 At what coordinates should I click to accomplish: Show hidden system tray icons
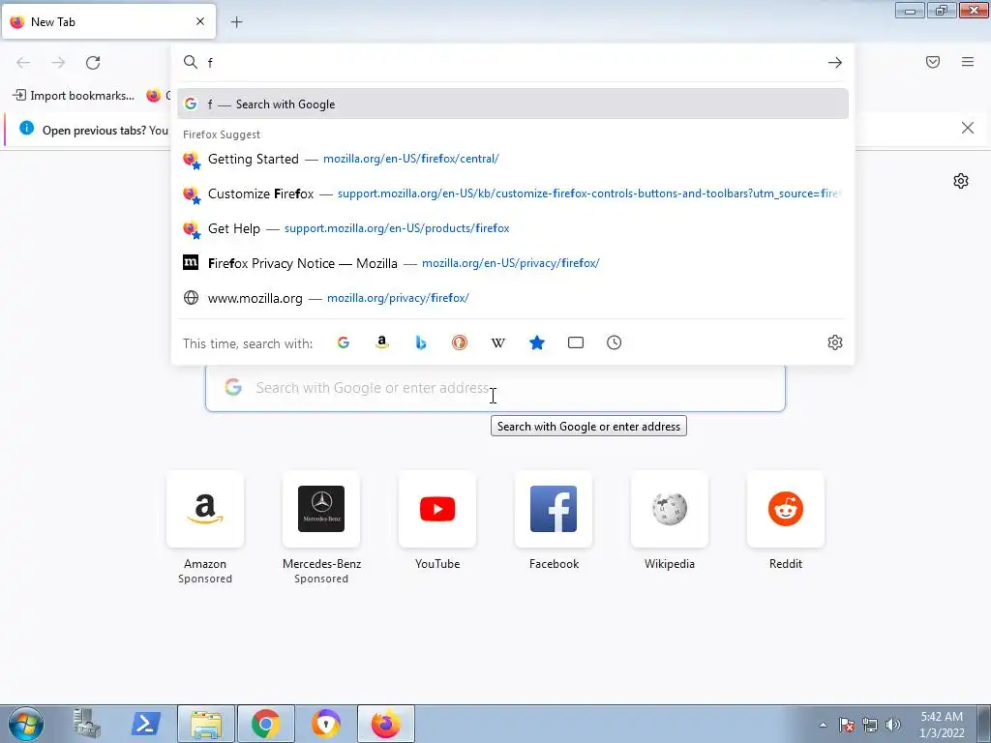point(823,725)
